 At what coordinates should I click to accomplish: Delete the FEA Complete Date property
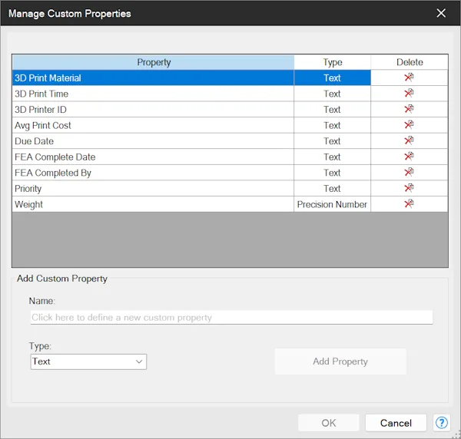tap(409, 157)
